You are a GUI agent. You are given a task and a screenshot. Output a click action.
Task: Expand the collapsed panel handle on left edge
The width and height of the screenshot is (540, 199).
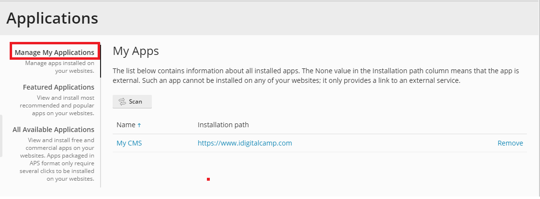point(1,136)
